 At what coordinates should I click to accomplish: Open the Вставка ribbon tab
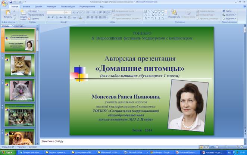[26, 7]
